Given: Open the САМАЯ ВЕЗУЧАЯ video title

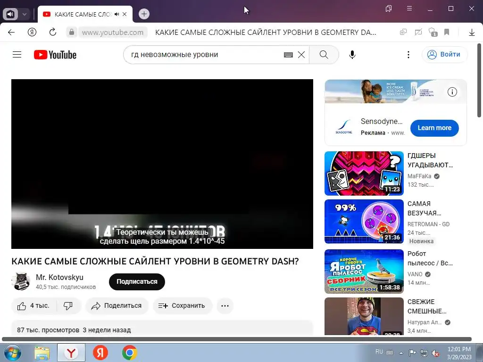Looking at the screenshot, I should (x=425, y=208).
